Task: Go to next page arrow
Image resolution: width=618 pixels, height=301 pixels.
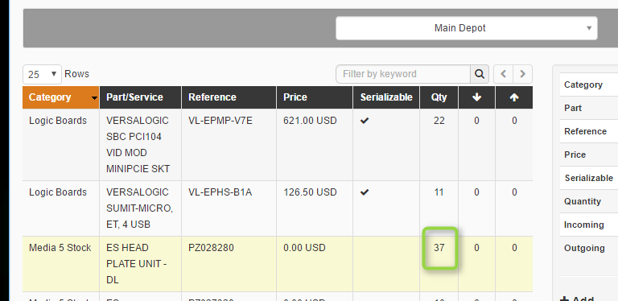Action: (x=522, y=74)
